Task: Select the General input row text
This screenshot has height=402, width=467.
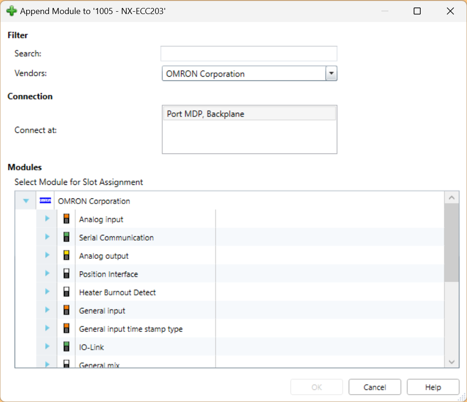Action: tap(102, 311)
